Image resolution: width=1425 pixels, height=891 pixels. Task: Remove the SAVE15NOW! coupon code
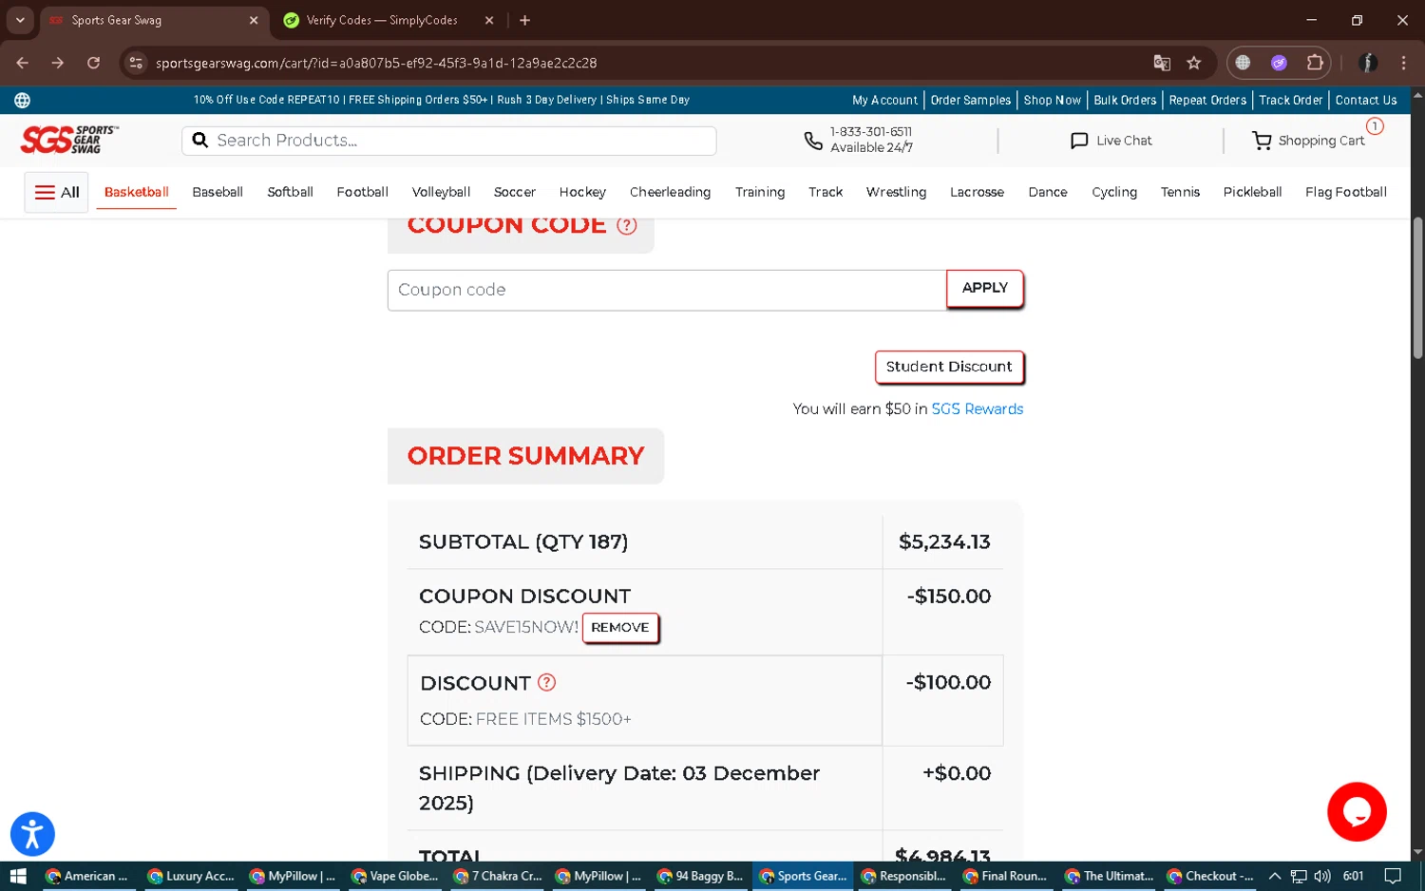pos(619,627)
